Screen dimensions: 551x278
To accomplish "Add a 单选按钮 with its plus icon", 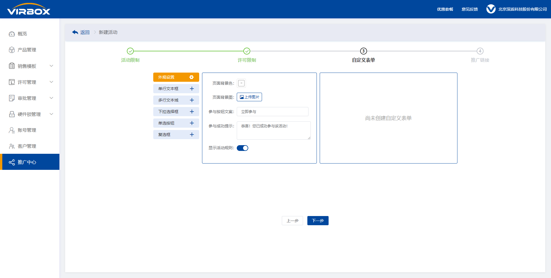I will tap(192, 123).
